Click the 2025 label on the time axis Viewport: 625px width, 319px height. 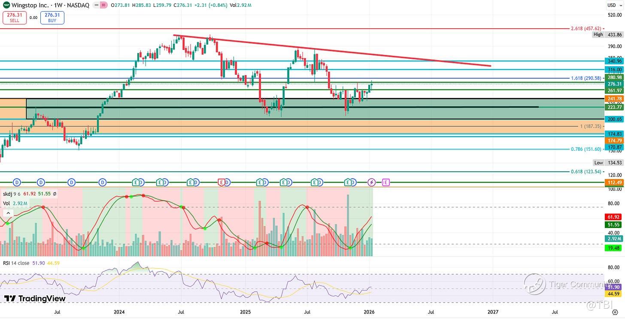click(246, 312)
